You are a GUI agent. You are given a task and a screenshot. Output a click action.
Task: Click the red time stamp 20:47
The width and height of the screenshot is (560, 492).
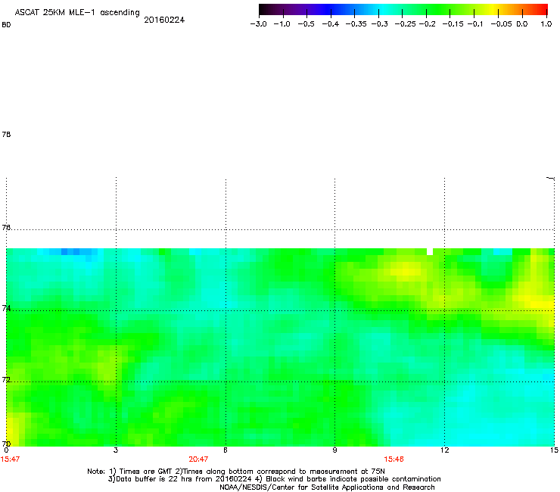point(198,459)
